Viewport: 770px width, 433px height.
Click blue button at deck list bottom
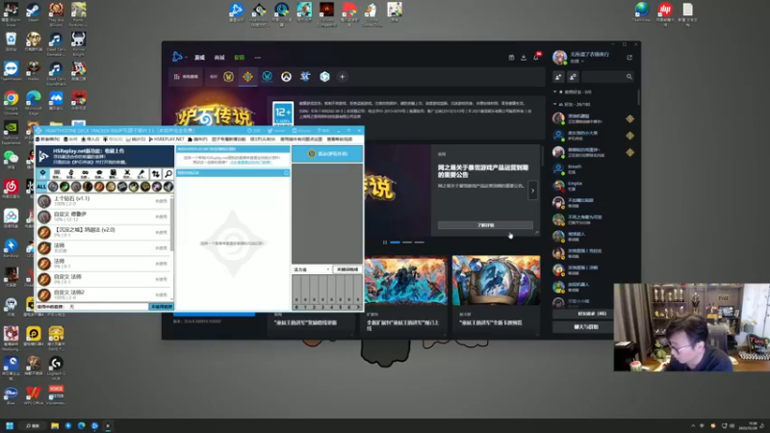(161, 306)
